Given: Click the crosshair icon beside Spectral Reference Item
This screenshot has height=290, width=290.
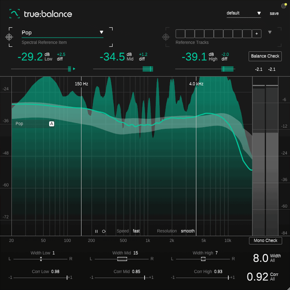Looking at the screenshot, I should 9,37.
